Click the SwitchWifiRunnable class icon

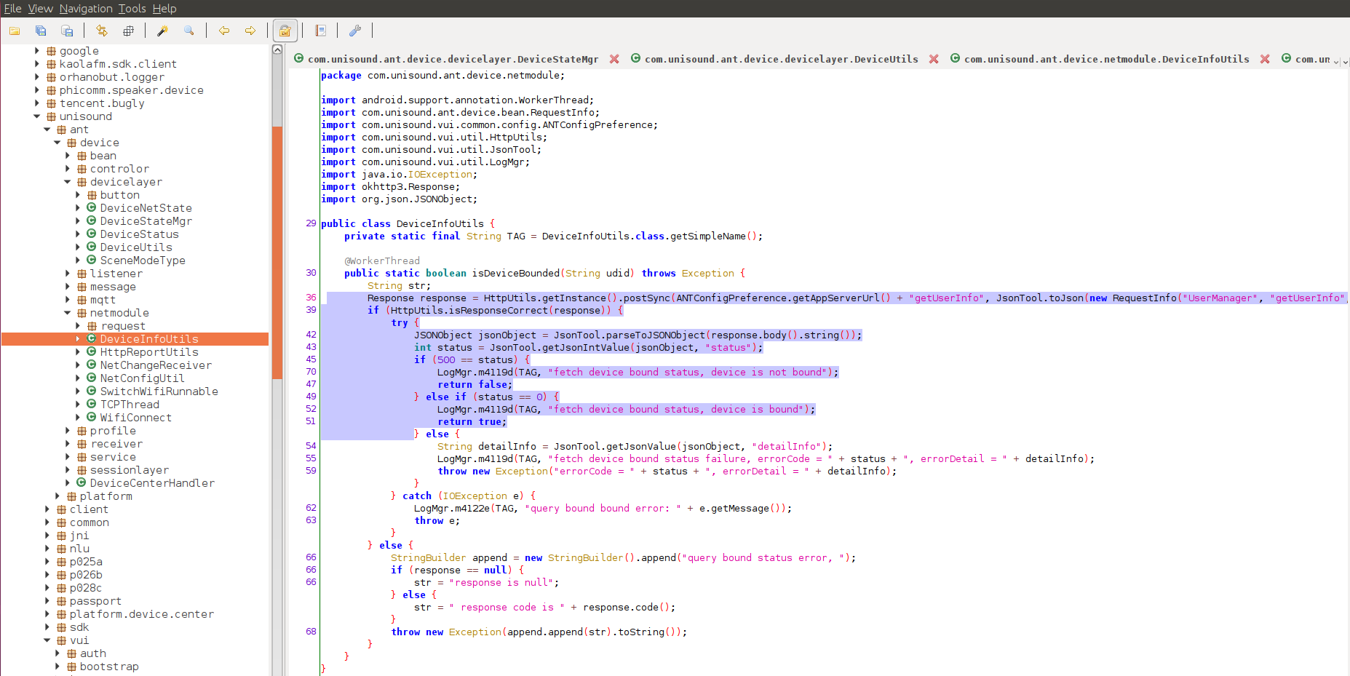click(x=92, y=391)
